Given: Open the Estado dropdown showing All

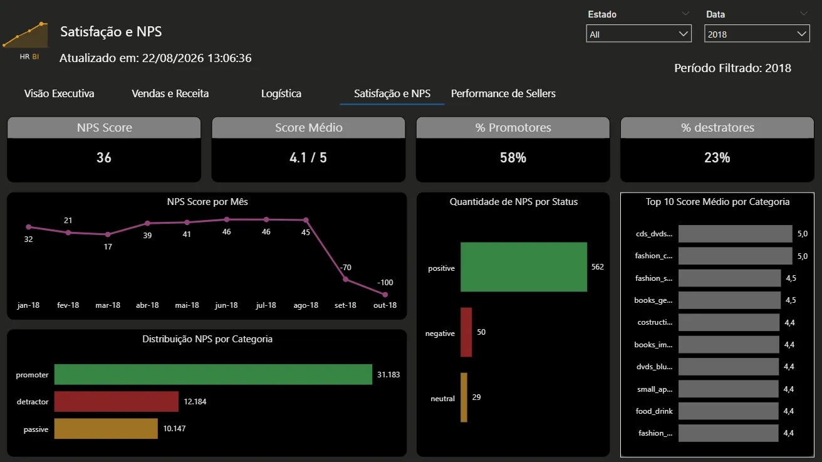Looking at the screenshot, I should 639,34.
